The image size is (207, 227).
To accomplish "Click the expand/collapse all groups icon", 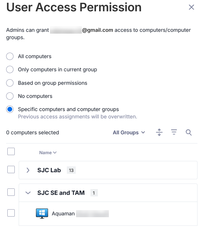I will [x=159, y=132].
